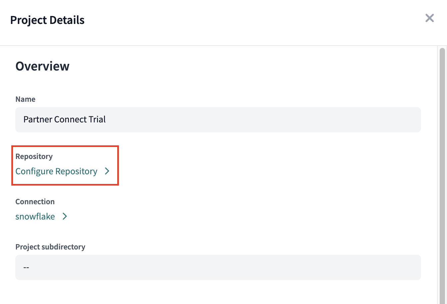Click the Name field label
This screenshot has height=304, width=447.
[25, 99]
